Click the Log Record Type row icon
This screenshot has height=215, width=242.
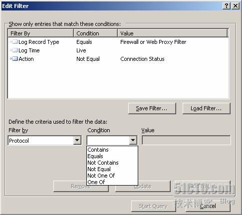pyautogui.click(x=14, y=42)
